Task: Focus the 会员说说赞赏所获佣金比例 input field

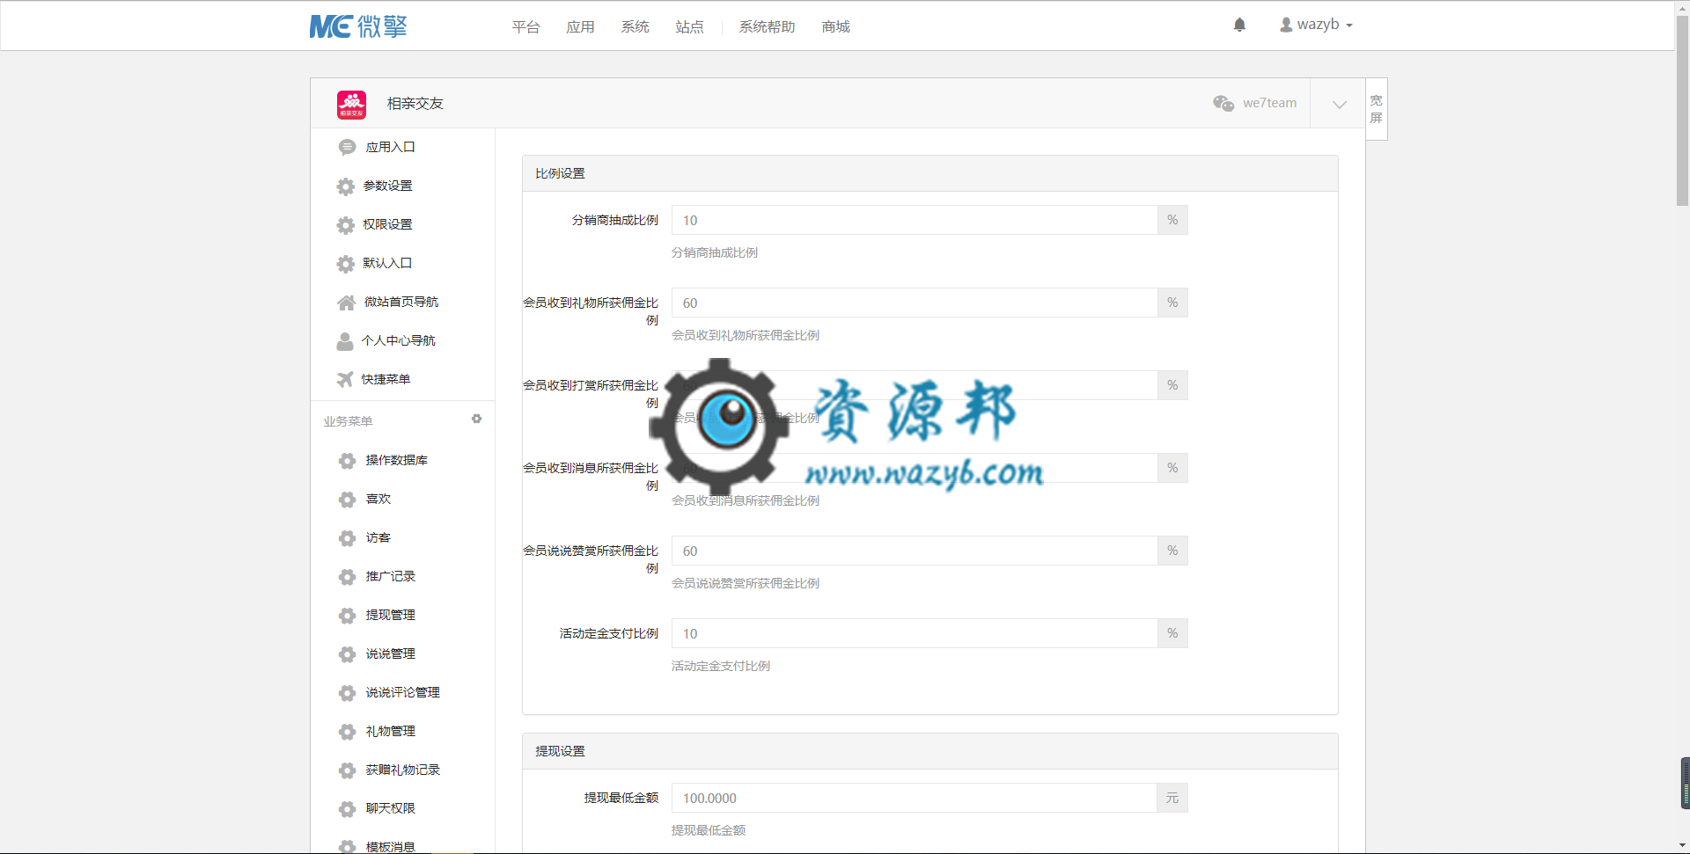Action: click(915, 551)
